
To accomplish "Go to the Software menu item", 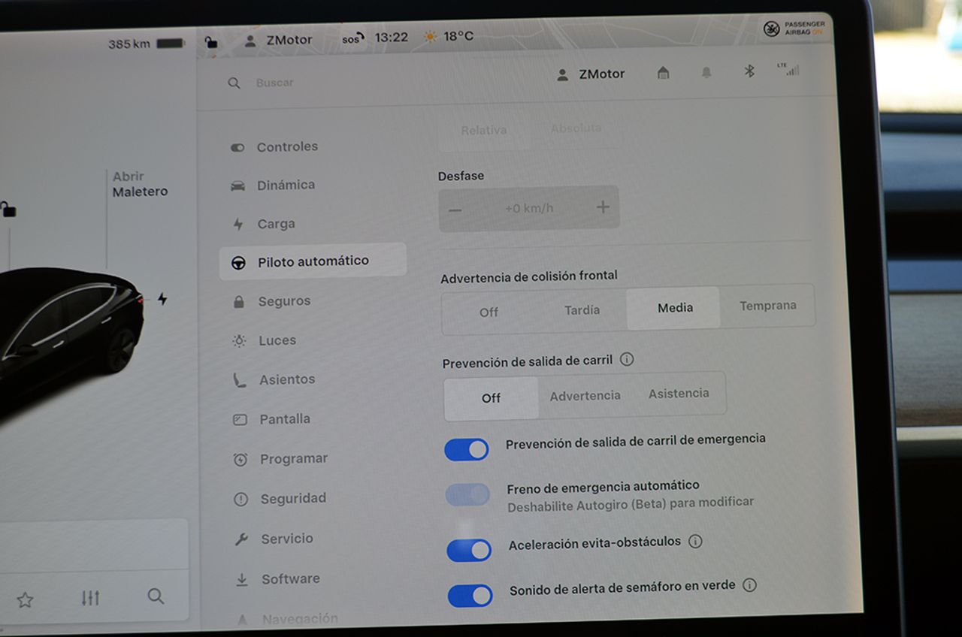I will point(290,579).
